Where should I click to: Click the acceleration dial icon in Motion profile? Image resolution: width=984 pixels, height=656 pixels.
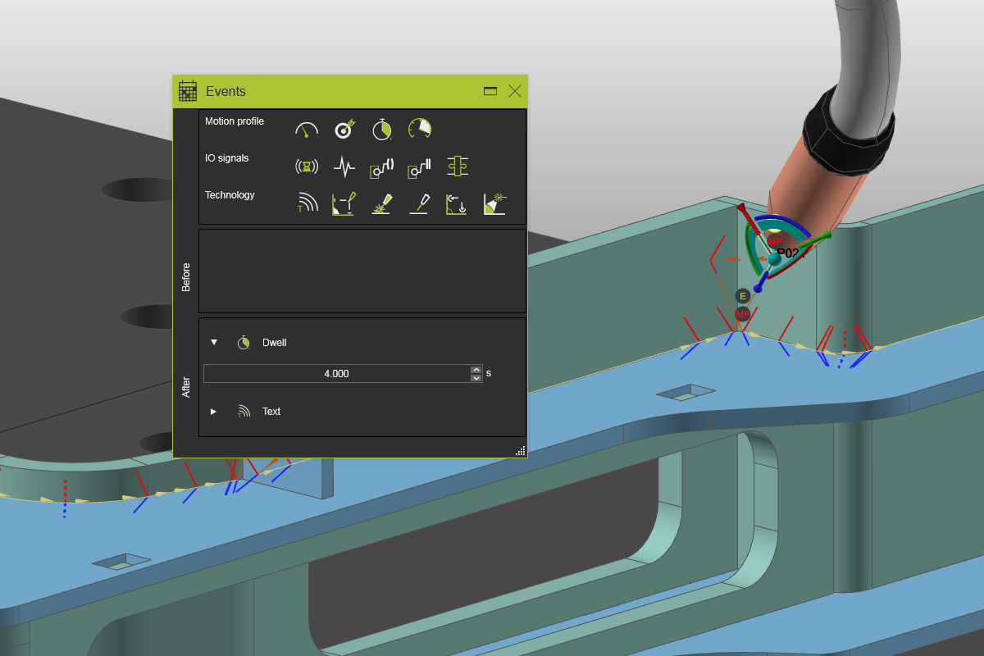tap(420, 129)
